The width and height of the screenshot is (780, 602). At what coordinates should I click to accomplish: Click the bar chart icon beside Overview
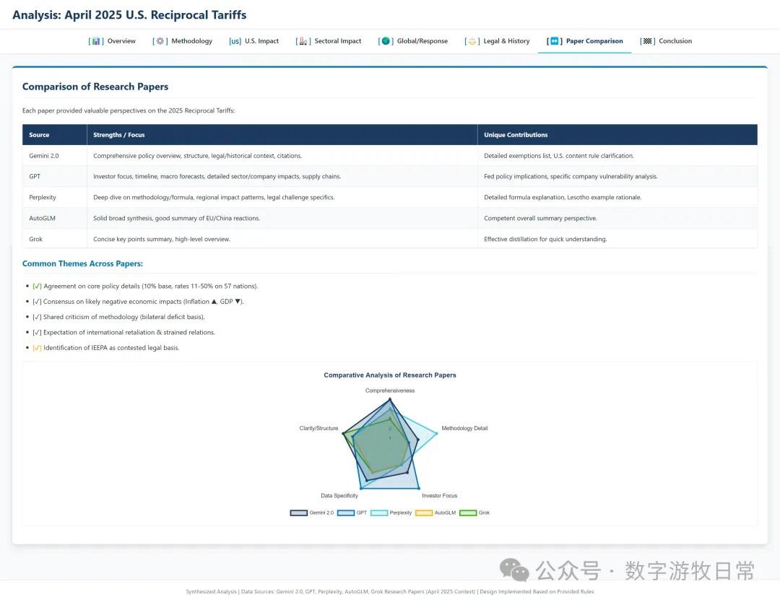pos(96,41)
